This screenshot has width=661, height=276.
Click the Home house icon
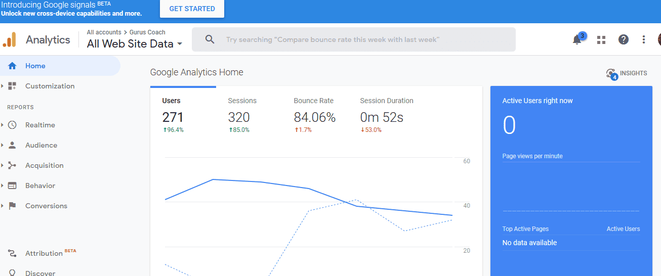coord(13,66)
